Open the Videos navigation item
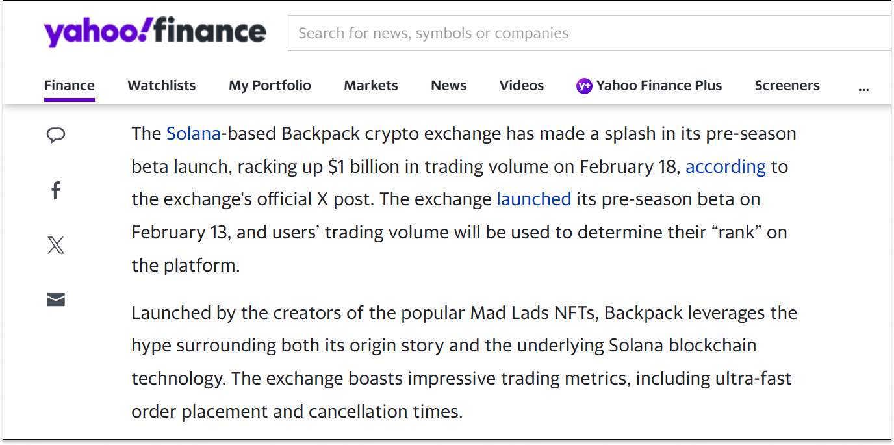 coord(522,86)
